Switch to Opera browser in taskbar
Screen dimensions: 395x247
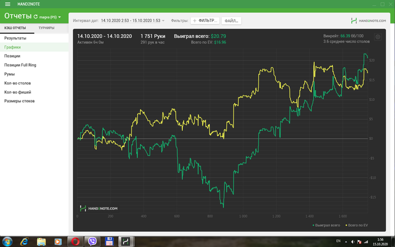(75, 242)
